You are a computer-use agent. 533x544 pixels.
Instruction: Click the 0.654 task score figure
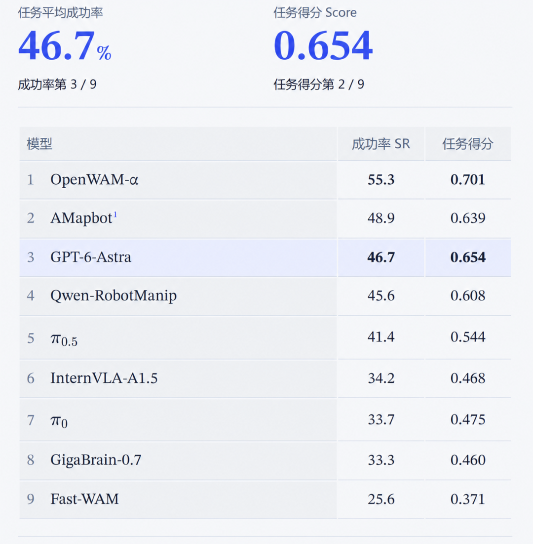pyautogui.click(x=323, y=45)
